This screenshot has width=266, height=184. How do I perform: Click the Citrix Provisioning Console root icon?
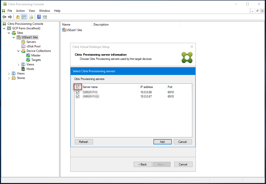4,24
